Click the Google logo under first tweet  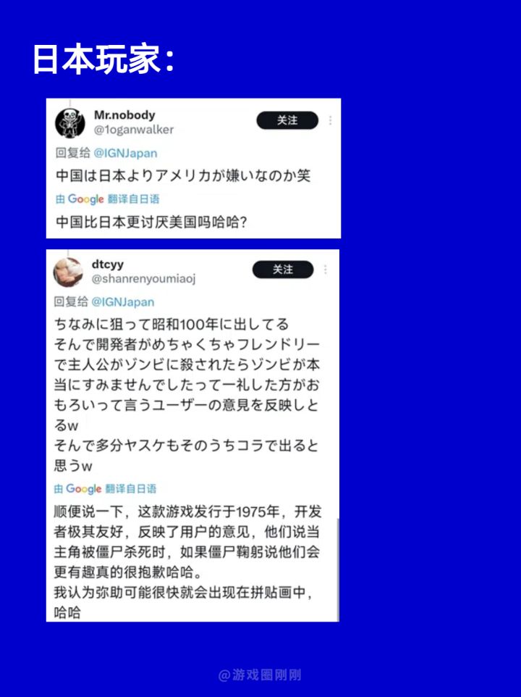click(x=85, y=199)
